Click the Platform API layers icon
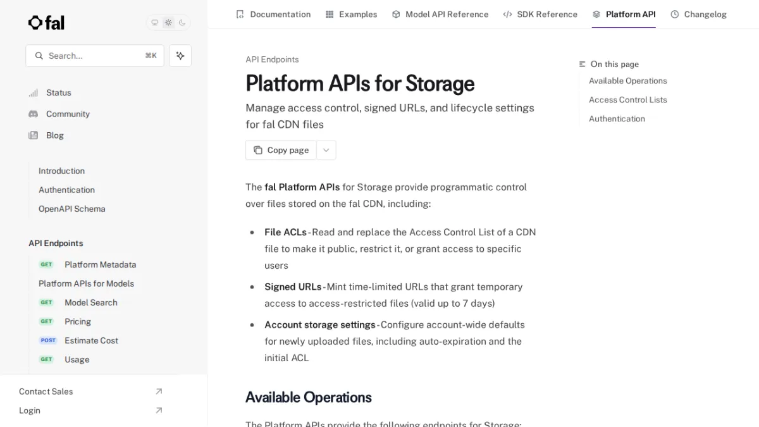Viewport: 759px width, 427px height. pos(596,14)
